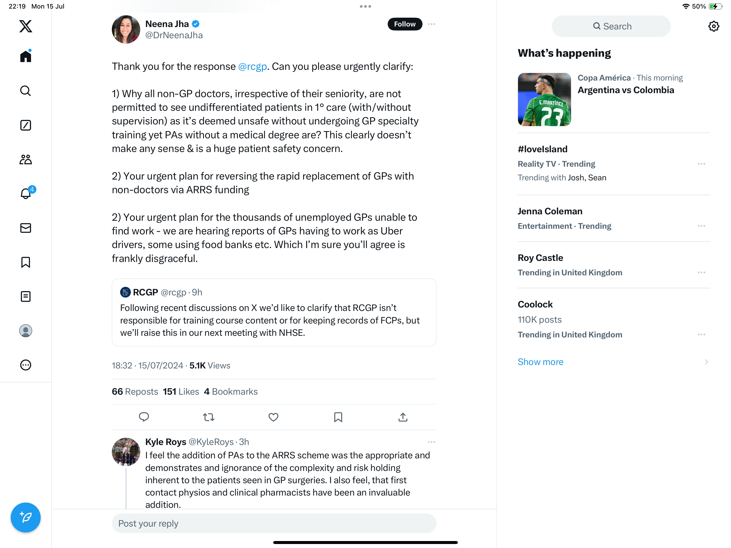This screenshot has width=731, height=548.
Task: Click the settings gear next to Search
Action: click(714, 26)
